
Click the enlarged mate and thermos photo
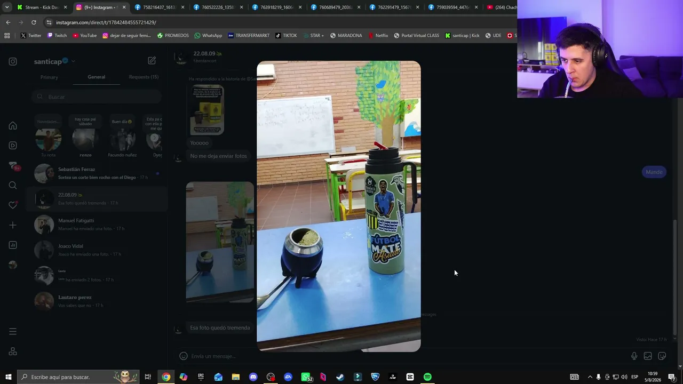coord(339,206)
